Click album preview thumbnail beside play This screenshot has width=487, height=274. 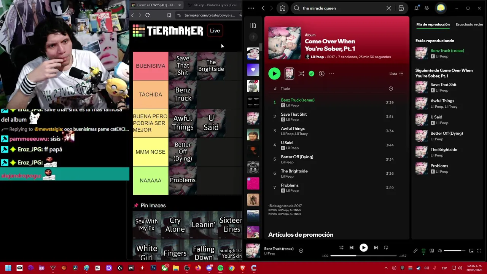tap(289, 73)
